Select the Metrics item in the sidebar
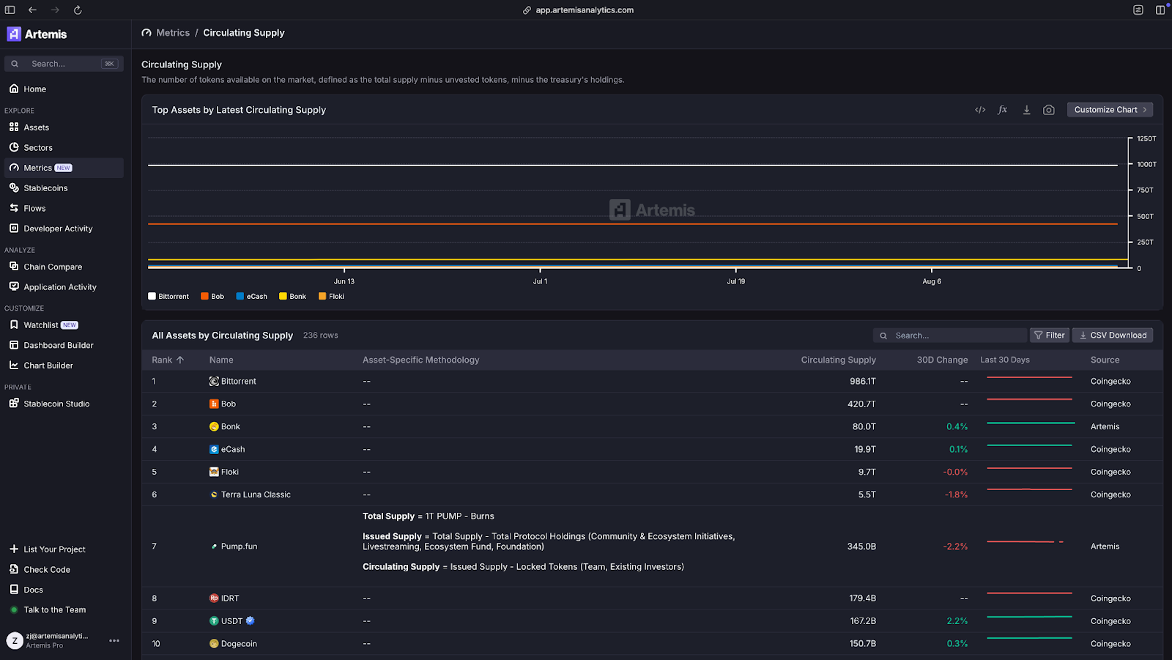 coord(64,168)
